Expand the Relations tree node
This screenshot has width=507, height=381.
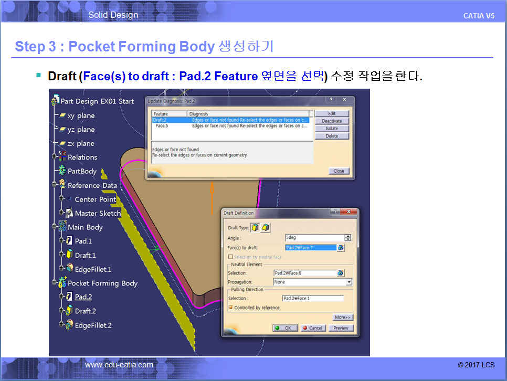click(x=54, y=157)
